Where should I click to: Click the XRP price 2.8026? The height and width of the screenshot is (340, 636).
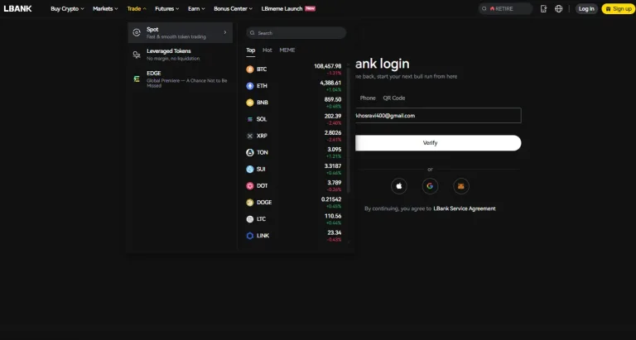point(333,132)
